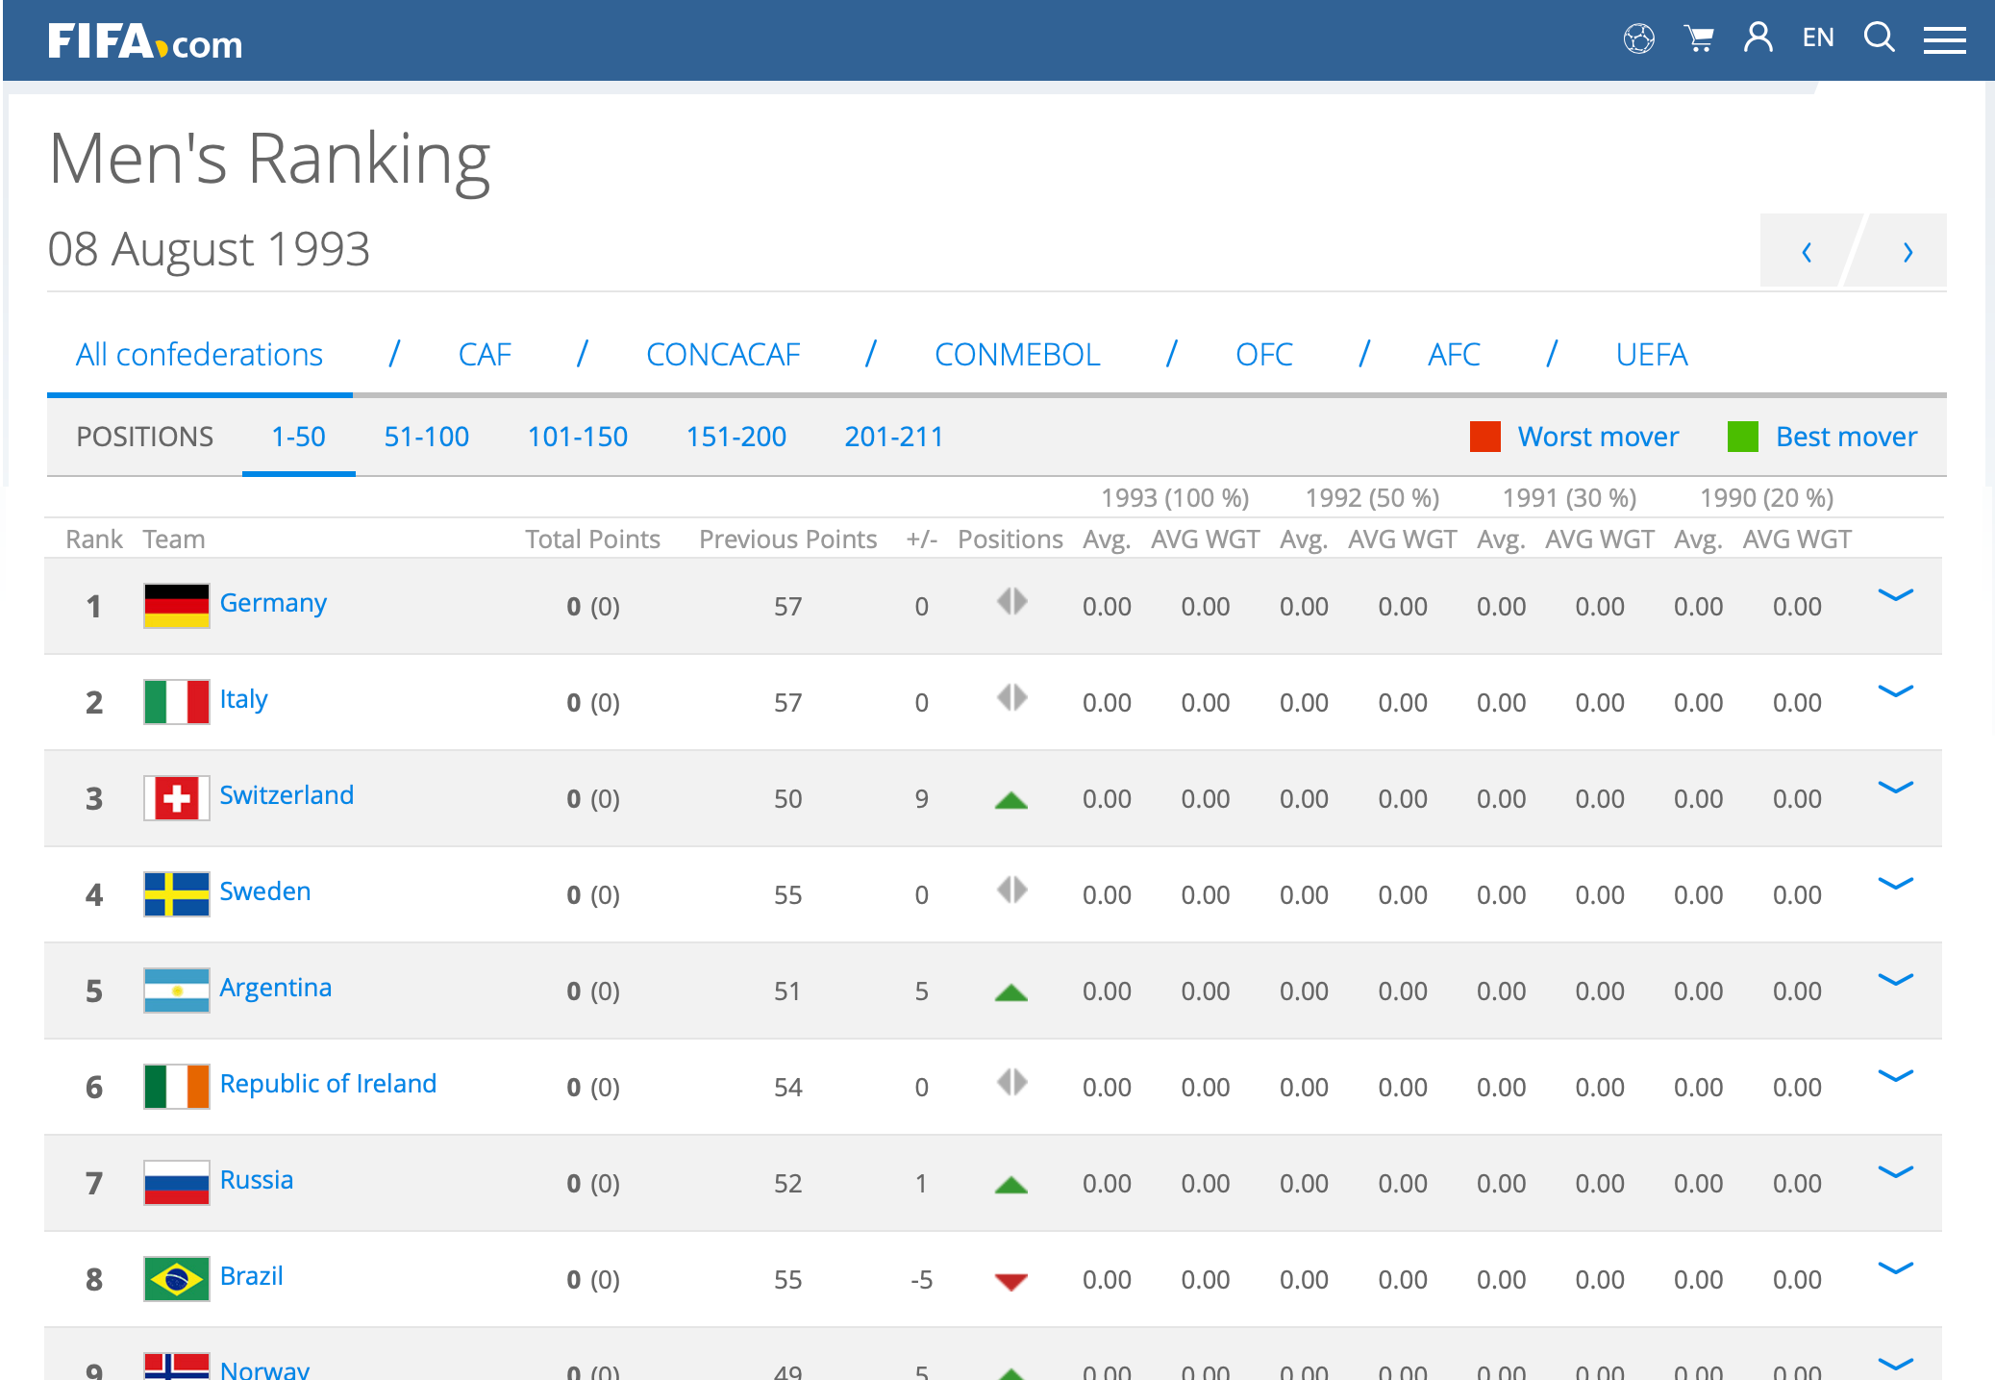The image size is (1995, 1380).
Task: Click the Argentina flag icon
Action: tap(177, 991)
